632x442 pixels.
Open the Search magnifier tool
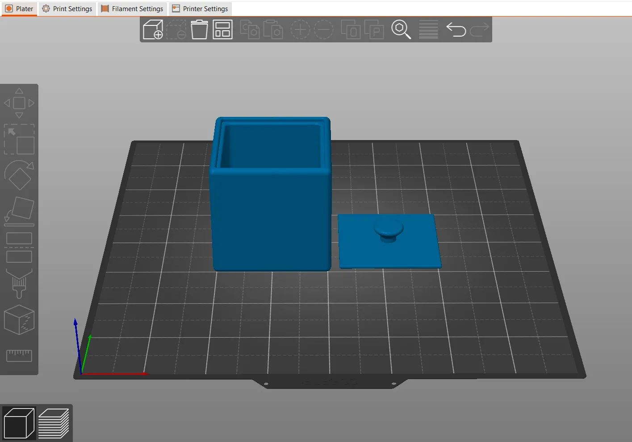[x=401, y=30]
